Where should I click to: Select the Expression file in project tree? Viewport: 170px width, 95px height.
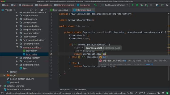31,51
